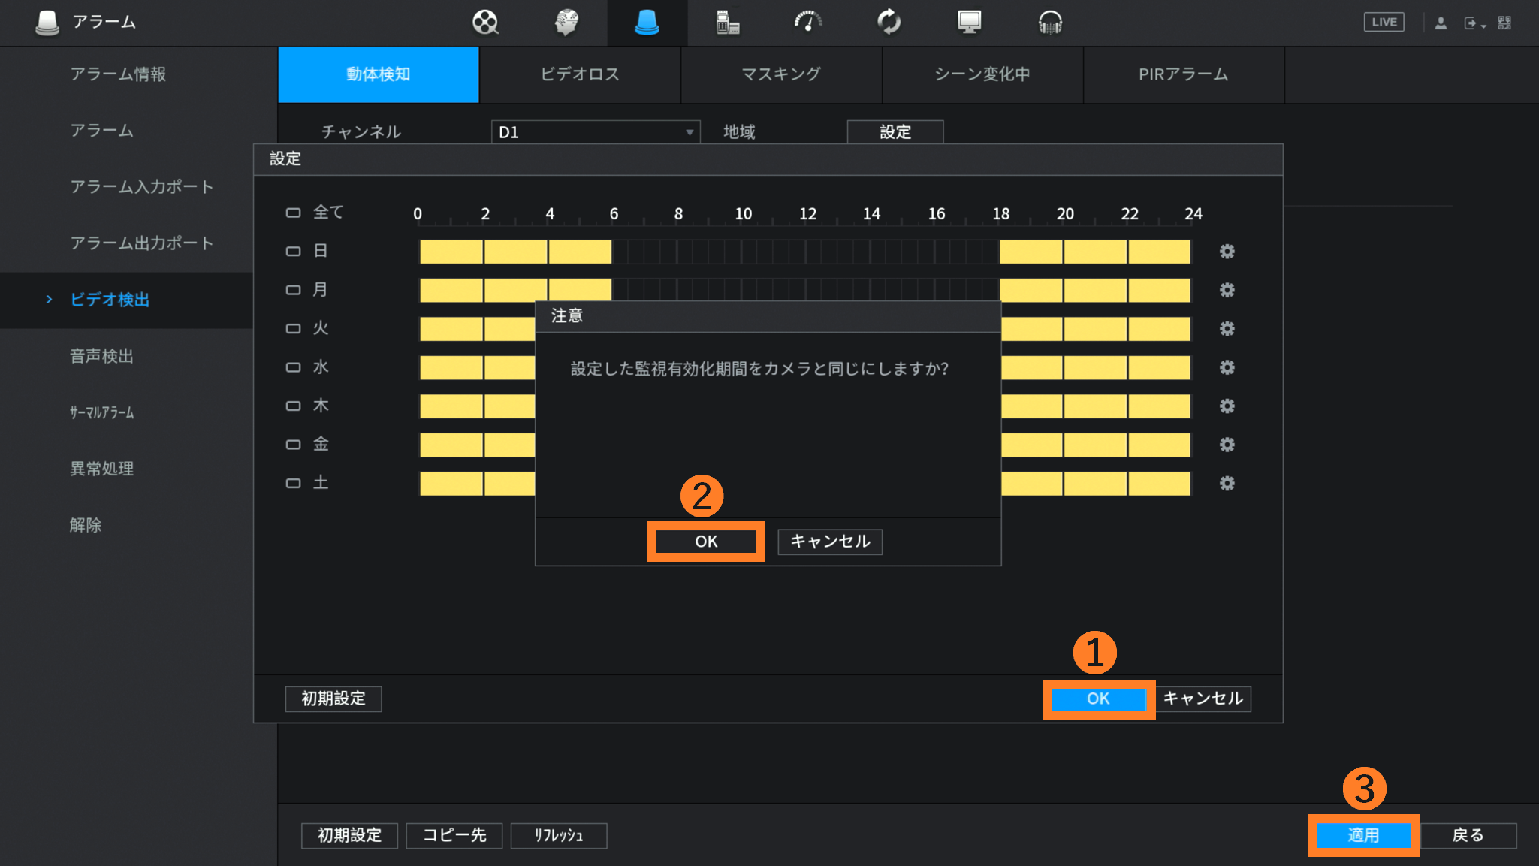Tick the 日 (Sunday) checkbox
The height and width of the screenshot is (866, 1539).
click(x=293, y=252)
